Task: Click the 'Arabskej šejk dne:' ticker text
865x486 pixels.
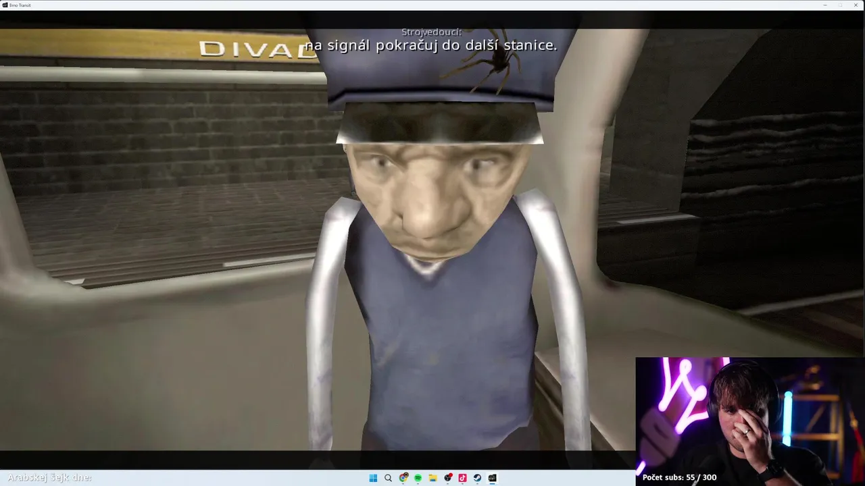Action: pos(49,477)
